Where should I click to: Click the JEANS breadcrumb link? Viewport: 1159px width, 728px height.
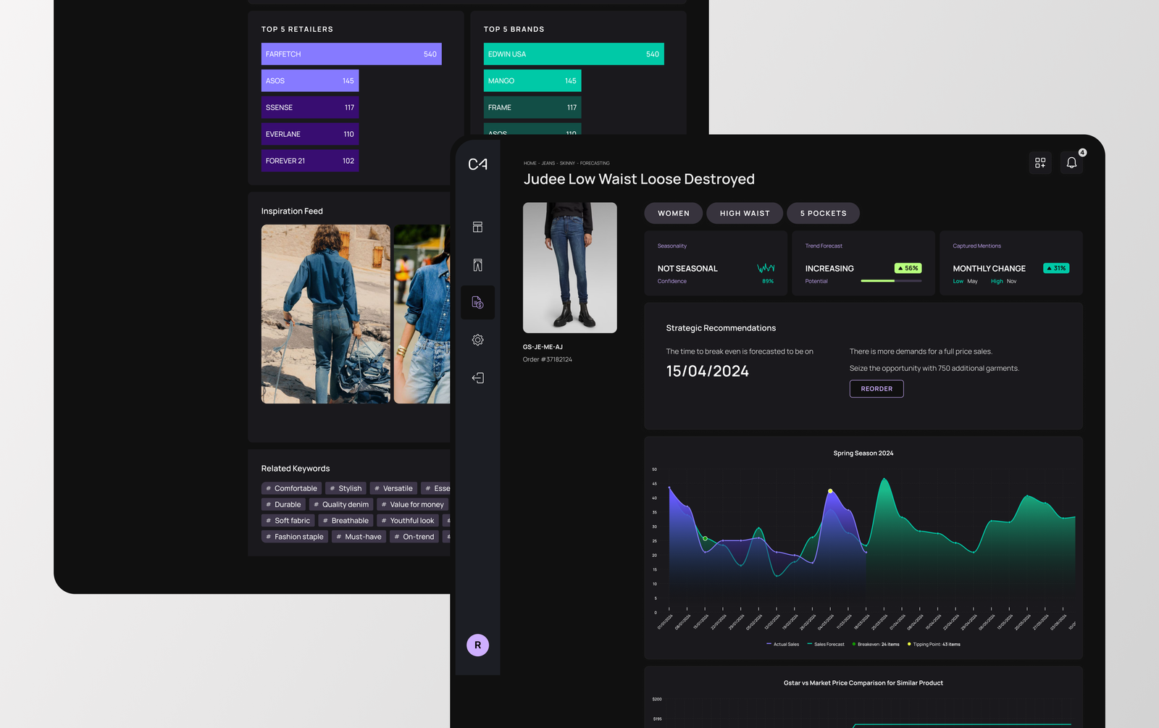click(x=548, y=164)
